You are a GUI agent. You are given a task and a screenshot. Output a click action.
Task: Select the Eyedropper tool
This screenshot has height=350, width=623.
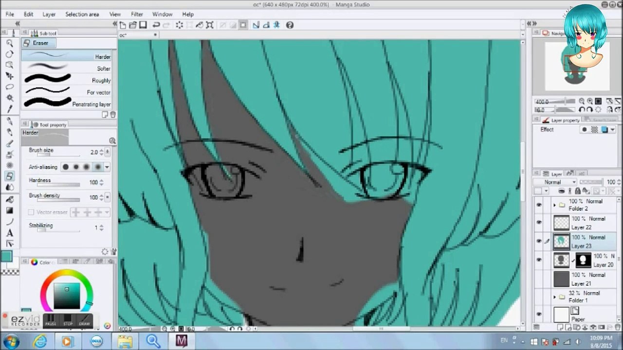pos(9,109)
